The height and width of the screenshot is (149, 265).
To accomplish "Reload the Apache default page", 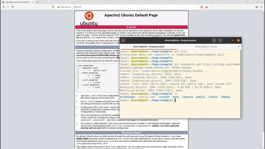I will tap(13, 7).
